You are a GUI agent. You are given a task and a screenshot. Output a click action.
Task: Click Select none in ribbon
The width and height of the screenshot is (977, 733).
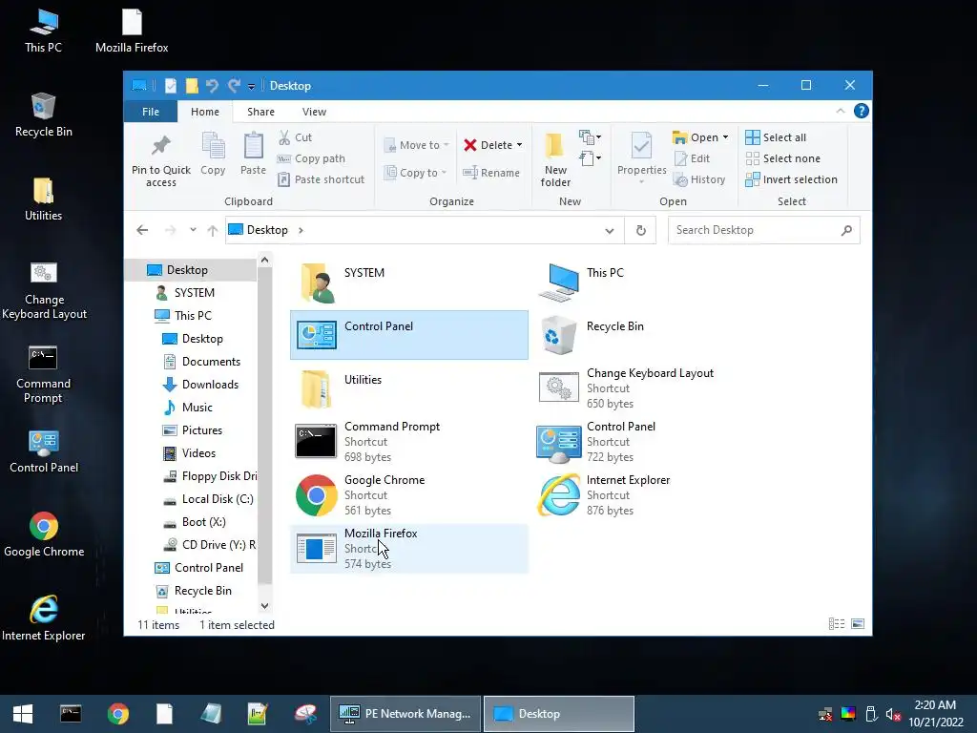pyautogui.click(x=782, y=158)
